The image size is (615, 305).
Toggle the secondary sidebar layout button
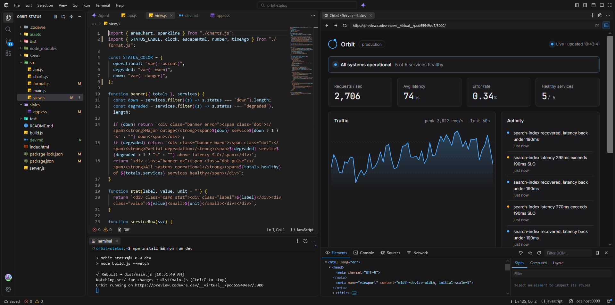click(585, 5)
